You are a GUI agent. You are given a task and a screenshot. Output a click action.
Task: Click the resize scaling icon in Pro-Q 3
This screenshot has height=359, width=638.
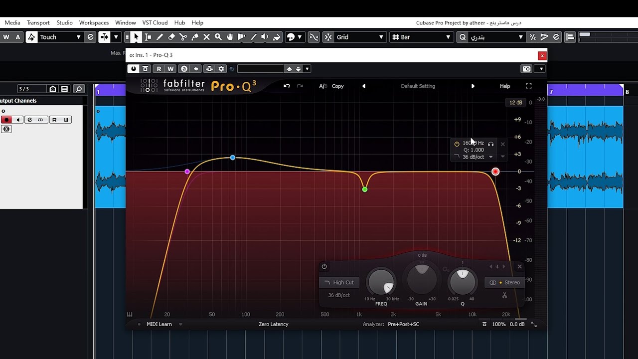click(x=534, y=324)
